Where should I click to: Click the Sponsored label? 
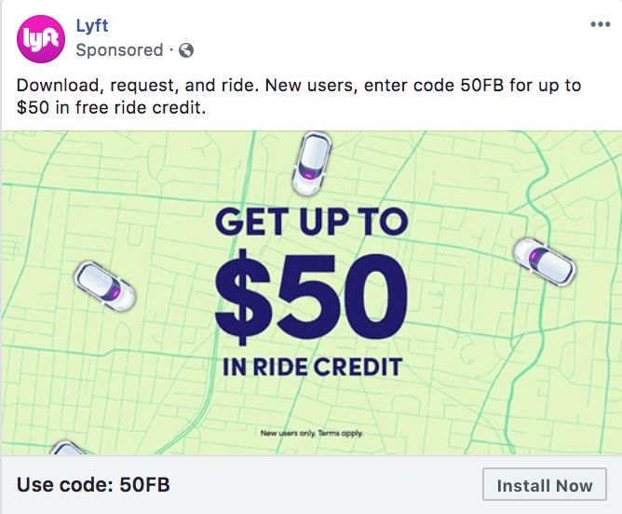point(119,49)
